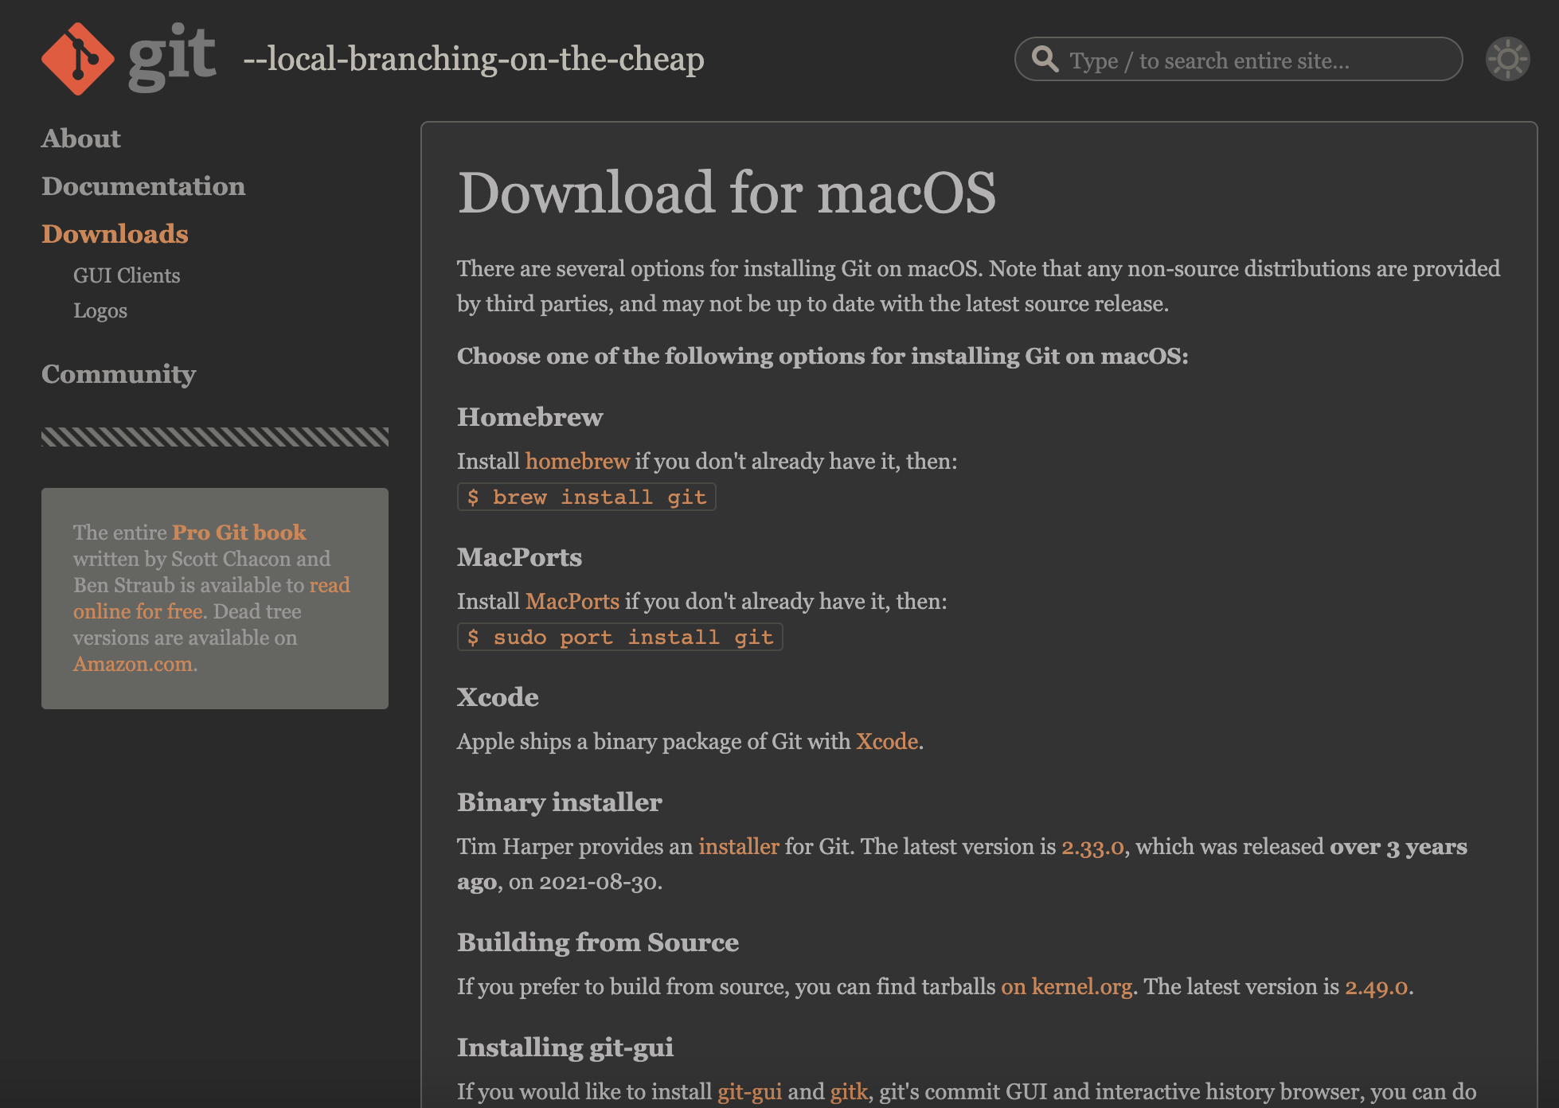Click the git wordmark in header
Viewport: 1559px width, 1108px height.
(172, 57)
